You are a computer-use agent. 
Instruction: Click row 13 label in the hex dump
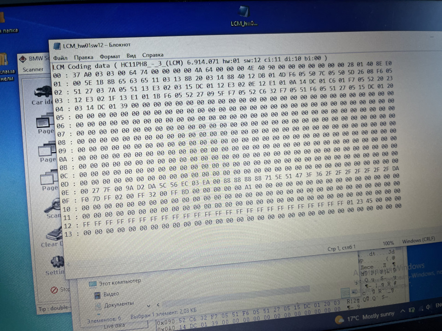(68, 234)
